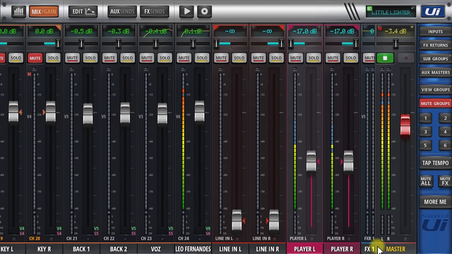Open the EDIT channel view

84,12
